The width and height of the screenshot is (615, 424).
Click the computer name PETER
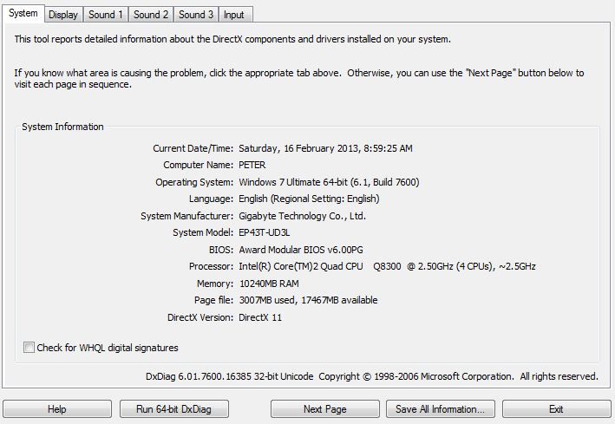coord(252,165)
